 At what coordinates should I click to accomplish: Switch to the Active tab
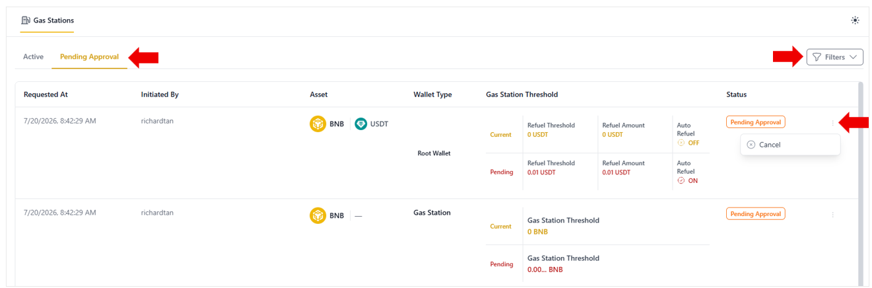[x=33, y=57]
